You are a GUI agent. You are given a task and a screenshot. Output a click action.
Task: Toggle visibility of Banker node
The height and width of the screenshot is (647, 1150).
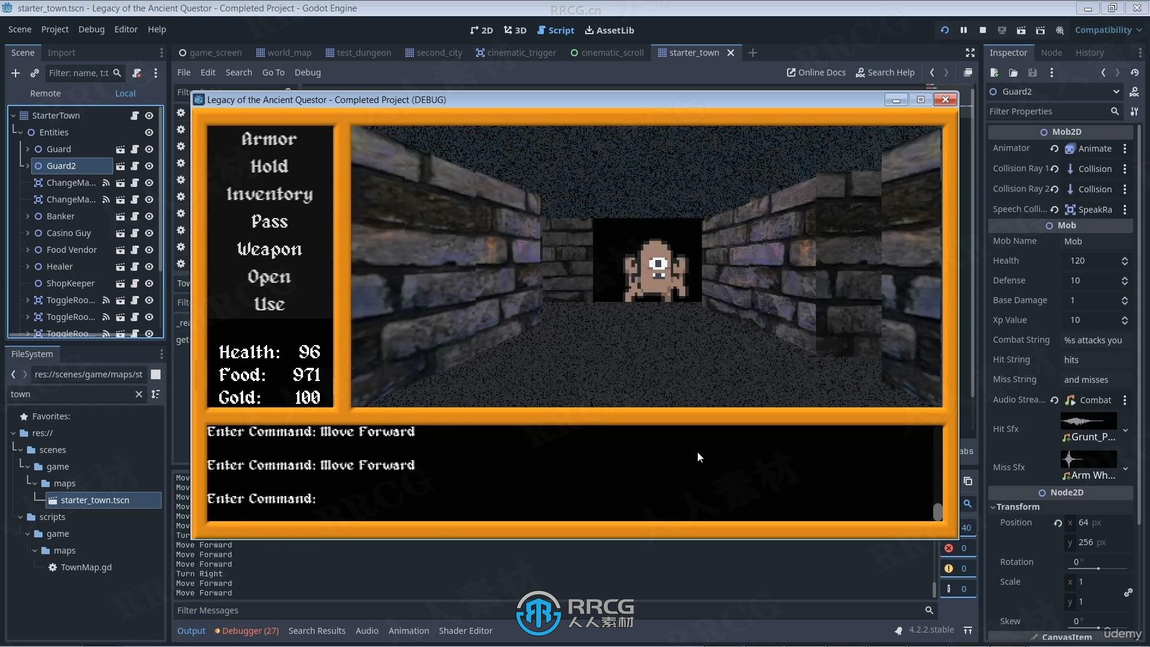click(149, 216)
